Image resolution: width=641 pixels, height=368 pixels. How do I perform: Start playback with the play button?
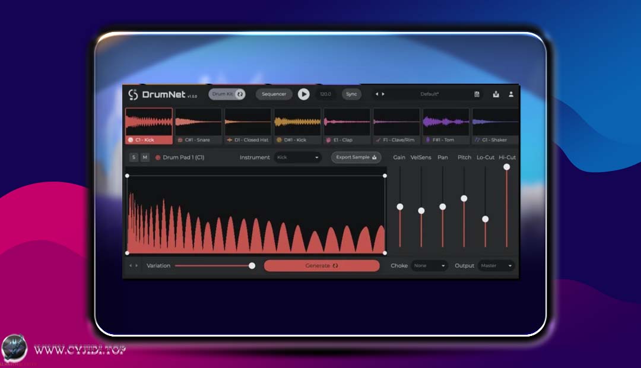tap(303, 94)
